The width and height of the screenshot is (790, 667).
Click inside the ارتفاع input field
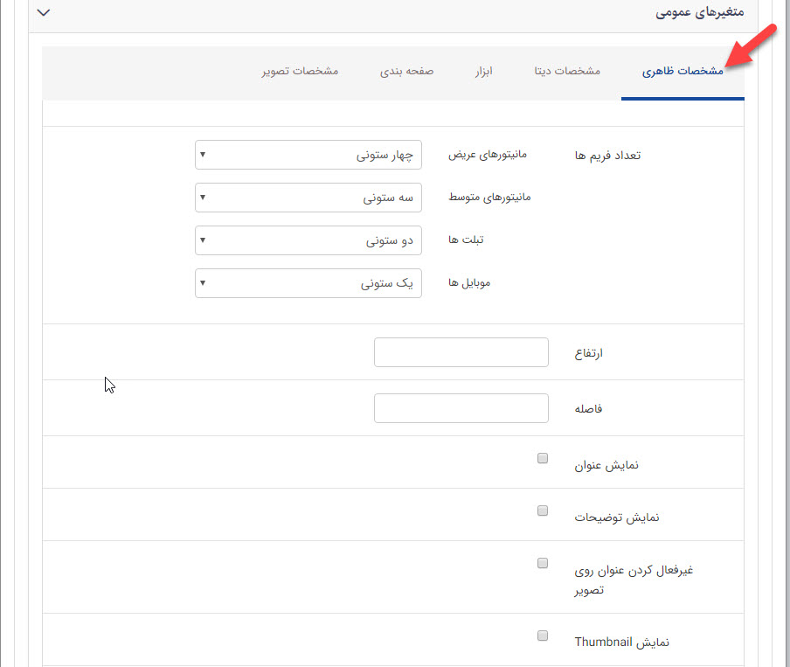(x=461, y=351)
